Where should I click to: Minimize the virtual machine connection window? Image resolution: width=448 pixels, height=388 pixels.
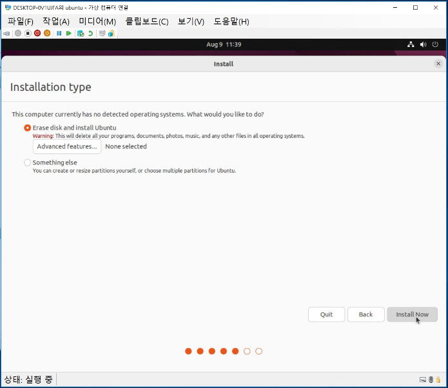pyautogui.click(x=395, y=8)
